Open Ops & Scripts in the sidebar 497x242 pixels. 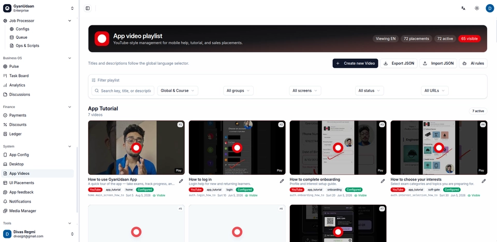(27, 46)
